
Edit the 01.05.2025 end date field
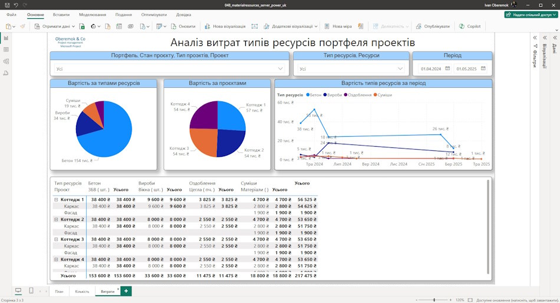[466, 68]
